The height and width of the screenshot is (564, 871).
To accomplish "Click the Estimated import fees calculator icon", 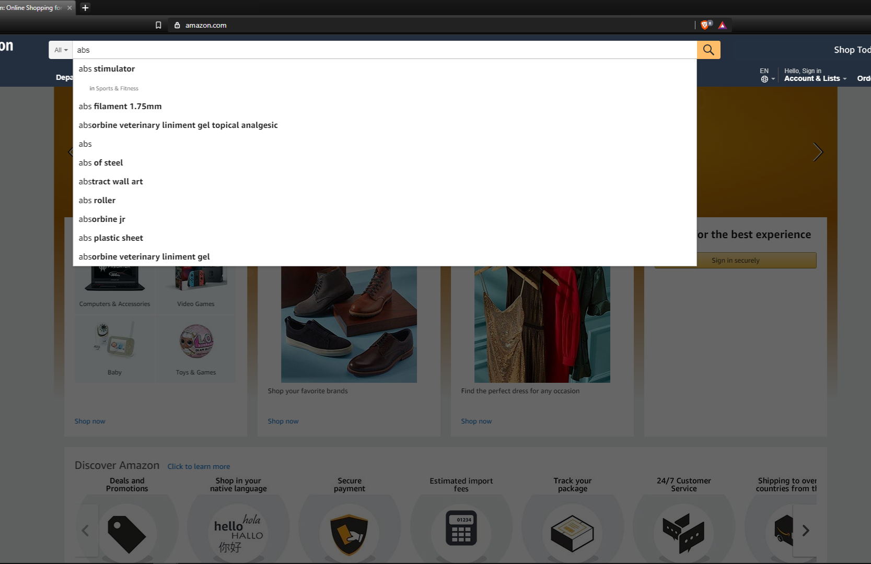I will (x=461, y=528).
